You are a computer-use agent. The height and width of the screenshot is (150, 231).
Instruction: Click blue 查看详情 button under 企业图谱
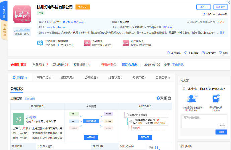click(x=91, y=137)
